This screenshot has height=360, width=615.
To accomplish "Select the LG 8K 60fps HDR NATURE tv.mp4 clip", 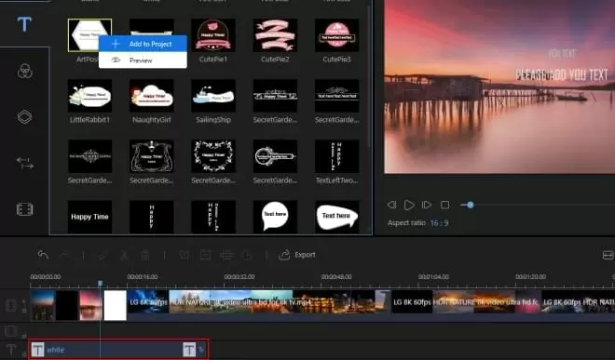I will point(259,305).
